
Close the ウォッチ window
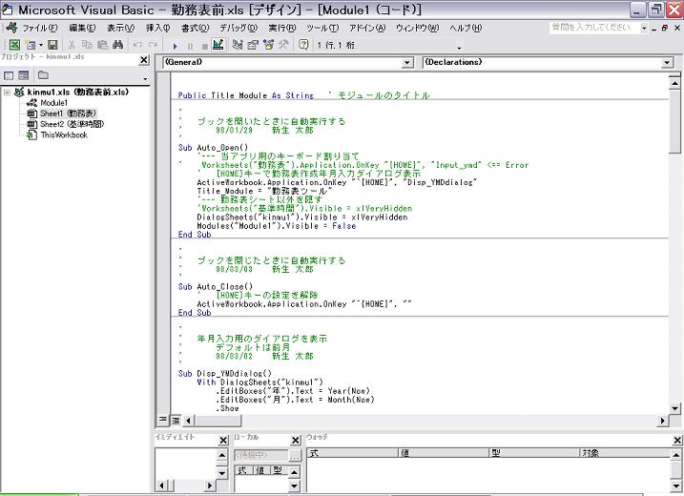click(676, 440)
